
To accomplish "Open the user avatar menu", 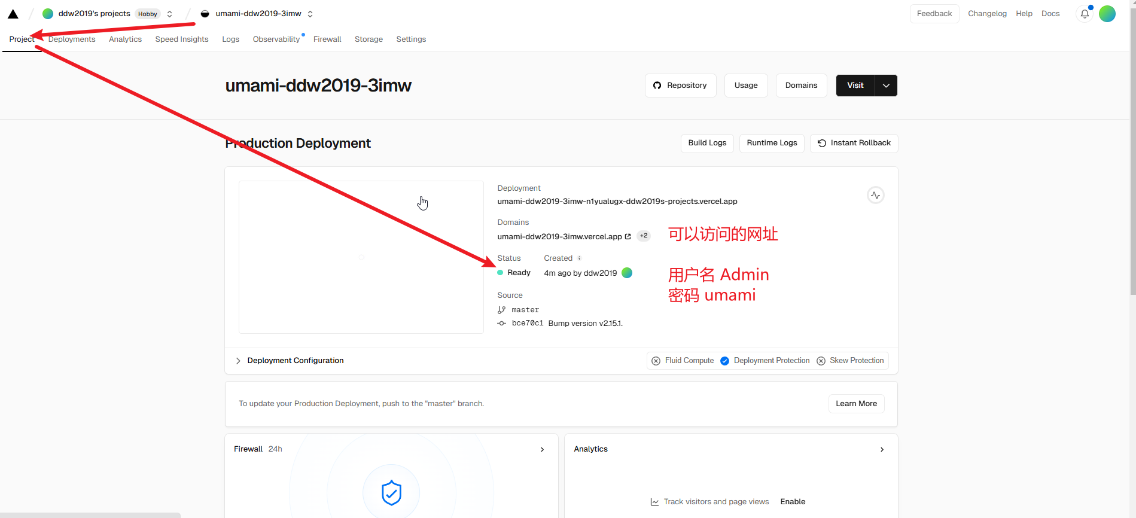I will click(x=1107, y=14).
